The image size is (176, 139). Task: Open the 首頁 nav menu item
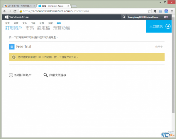pyautogui.click(x=7, y=23)
